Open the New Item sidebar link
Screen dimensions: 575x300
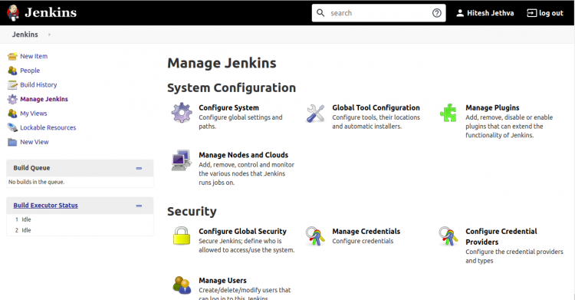point(34,56)
